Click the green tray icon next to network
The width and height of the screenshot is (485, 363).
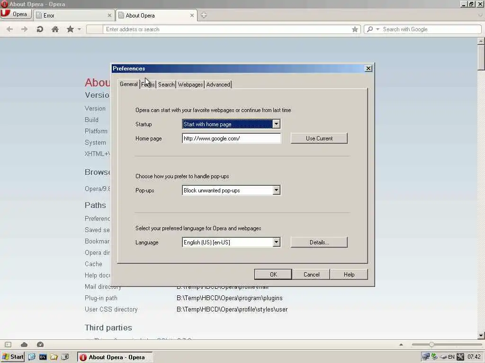pyautogui.click(x=435, y=357)
